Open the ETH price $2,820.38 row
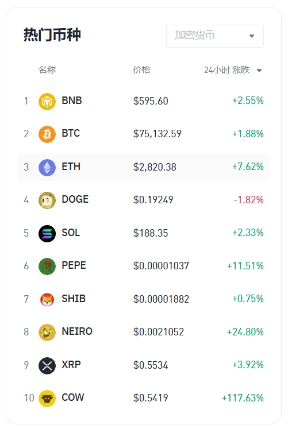 (x=144, y=167)
